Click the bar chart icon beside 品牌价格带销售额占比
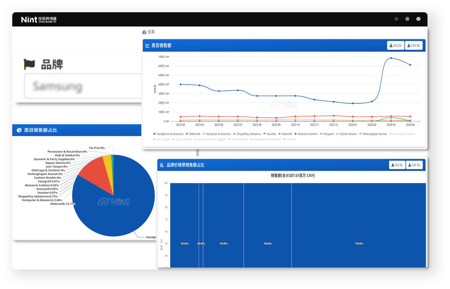 tap(162, 165)
